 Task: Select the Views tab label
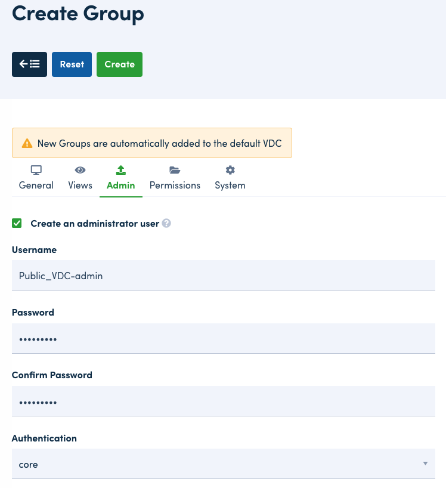tap(80, 185)
